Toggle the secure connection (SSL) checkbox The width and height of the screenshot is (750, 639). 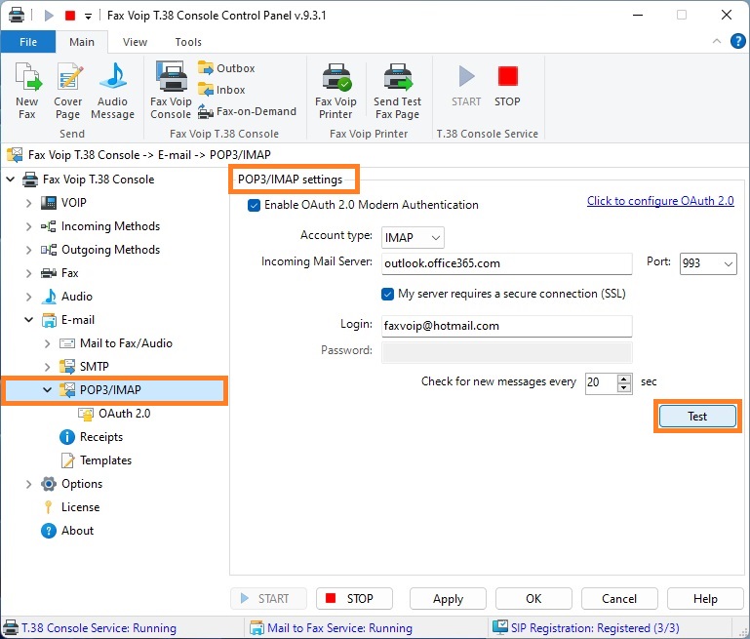[x=387, y=294]
